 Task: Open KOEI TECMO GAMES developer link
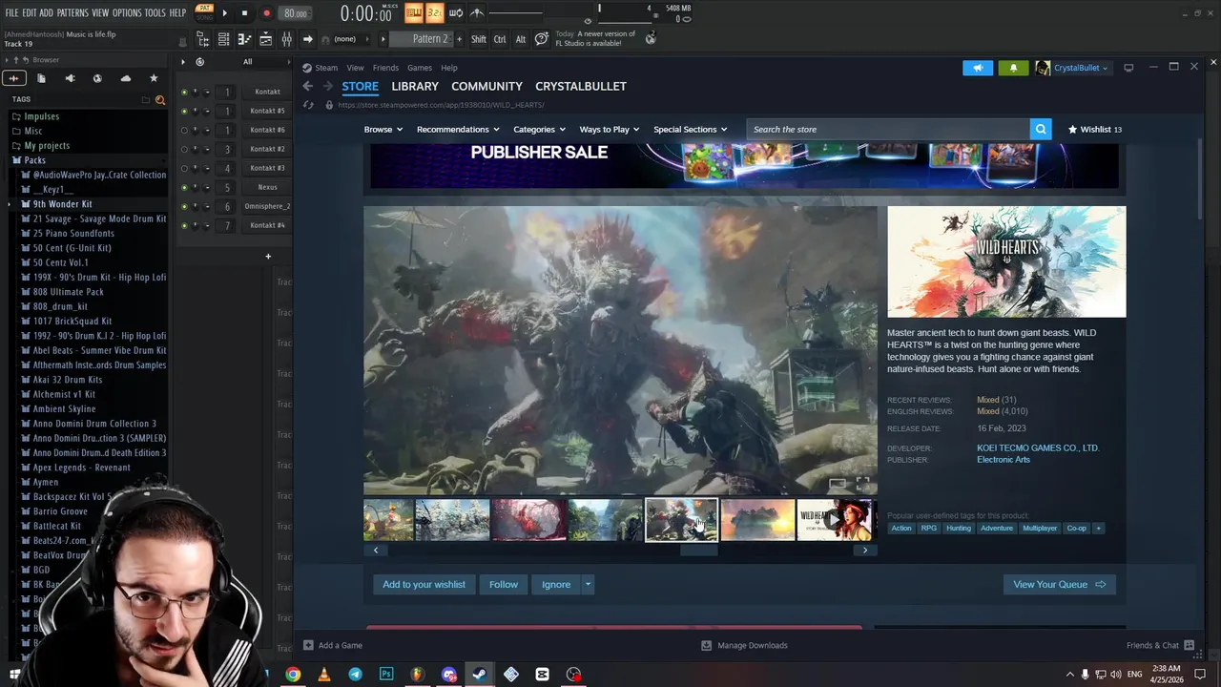tap(1038, 448)
